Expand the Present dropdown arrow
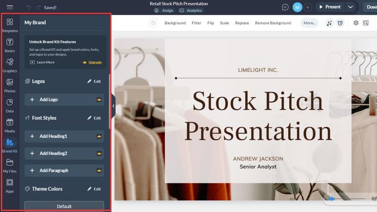 coord(351,7)
